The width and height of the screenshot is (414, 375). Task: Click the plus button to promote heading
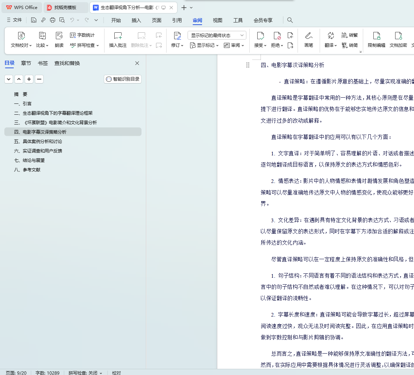click(29, 79)
